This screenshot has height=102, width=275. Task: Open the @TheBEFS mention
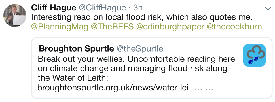(x=113, y=27)
